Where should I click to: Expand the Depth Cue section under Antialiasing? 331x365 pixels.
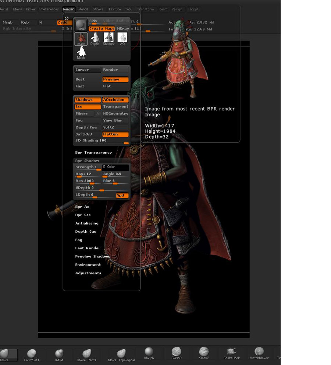[86, 231]
